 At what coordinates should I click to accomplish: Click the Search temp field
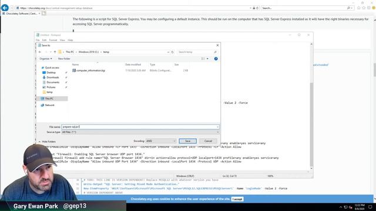point(195,52)
